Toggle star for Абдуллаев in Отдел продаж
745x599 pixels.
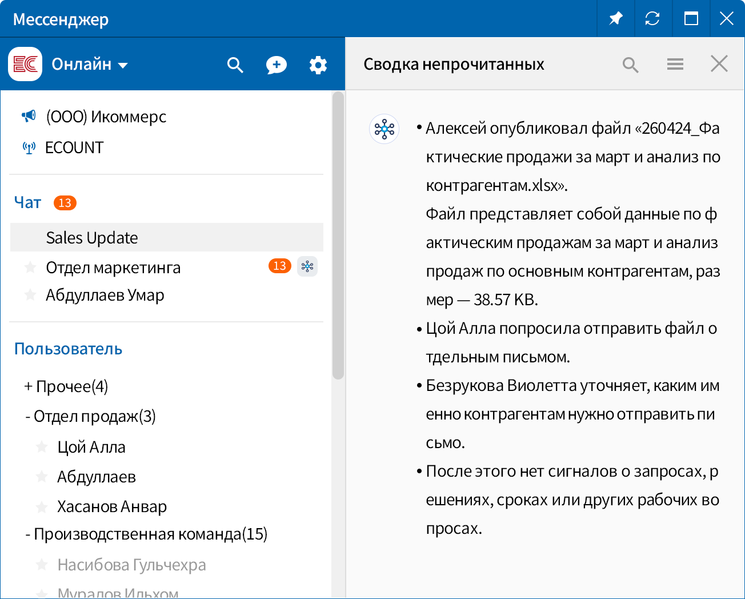point(42,477)
